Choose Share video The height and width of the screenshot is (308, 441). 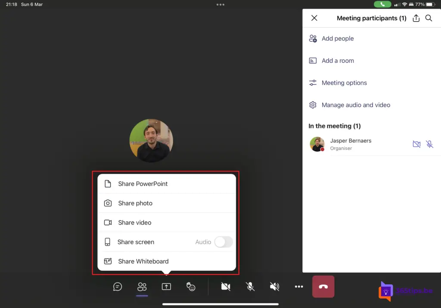167,222
